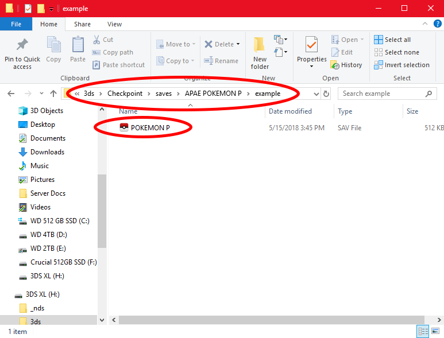This screenshot has width=444, height=338.
Task: Open the File menu
Action: pos(16,24)
